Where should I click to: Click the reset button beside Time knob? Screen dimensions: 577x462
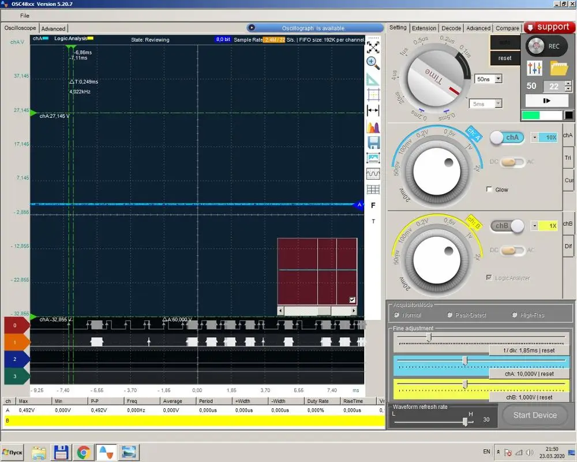pyautogui.click(x=505, y=58)
